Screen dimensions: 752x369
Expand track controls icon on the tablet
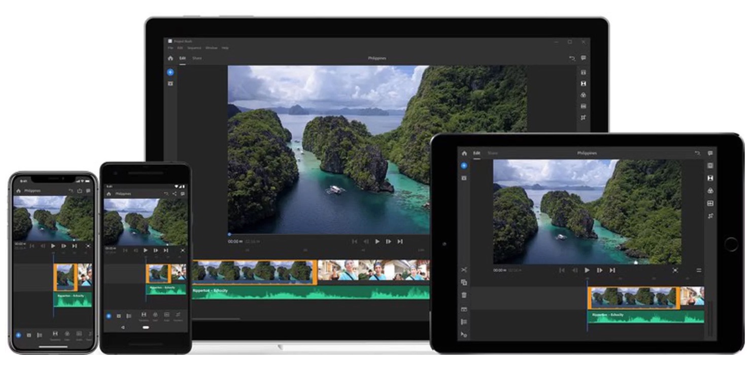(x=464, y=322)
